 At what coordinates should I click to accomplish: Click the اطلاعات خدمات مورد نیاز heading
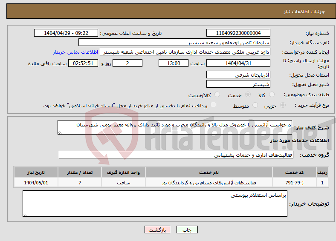[299, 141]
